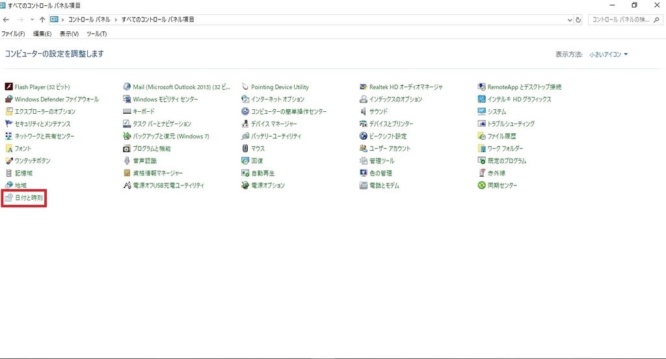
Task: Open the 色の管理 item
Action: [x=376, y=173]
